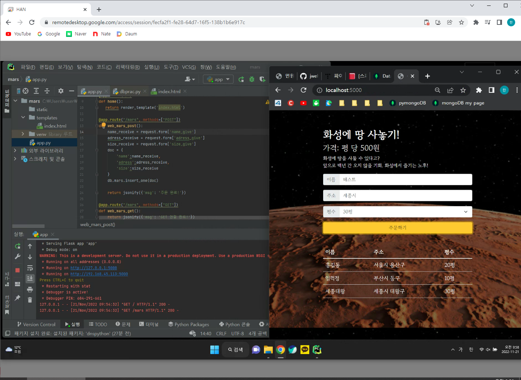Open http://192.168.45.113:5000 console link
Image resolution: width=521 pixels, height=380 pixels.
[x=99, y=274]
